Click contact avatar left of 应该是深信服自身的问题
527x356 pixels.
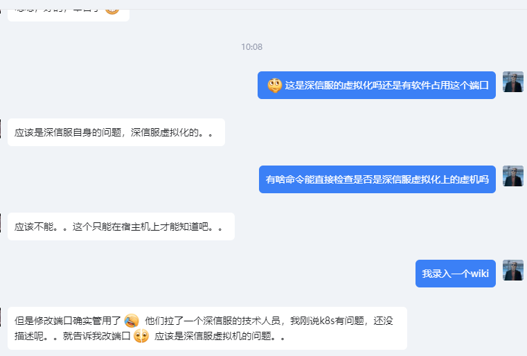tap(1, 128)
